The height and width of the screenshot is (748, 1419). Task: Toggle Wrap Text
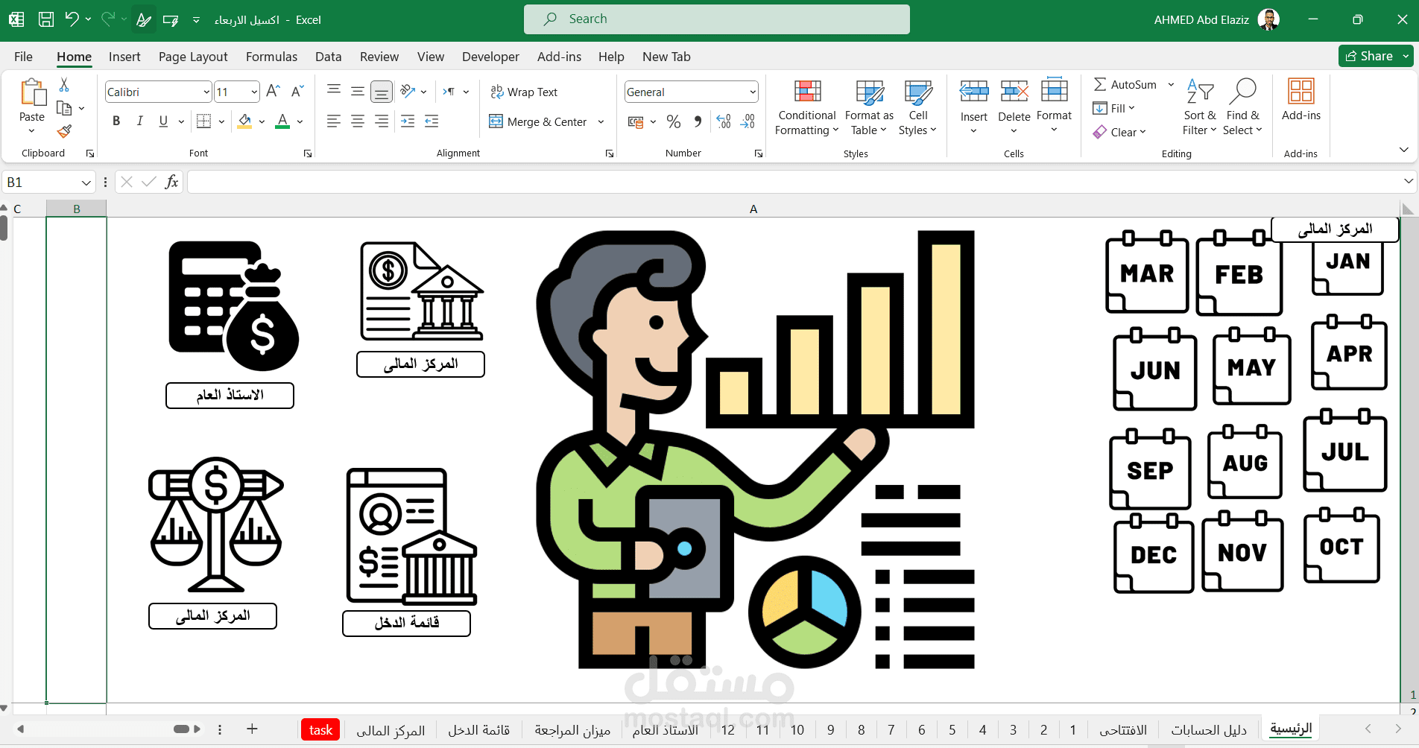pyautogui.click(x=524, y=92)
